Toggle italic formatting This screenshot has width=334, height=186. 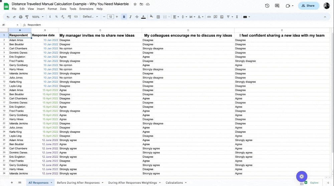click(x=130, y=17)
